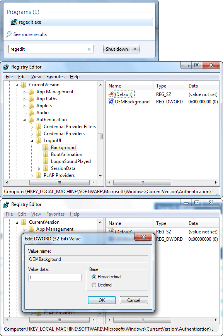Open regedit.exe from Programs search results

(81, 22)
